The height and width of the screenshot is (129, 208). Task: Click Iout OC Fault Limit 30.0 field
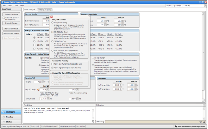pos(46,25)
